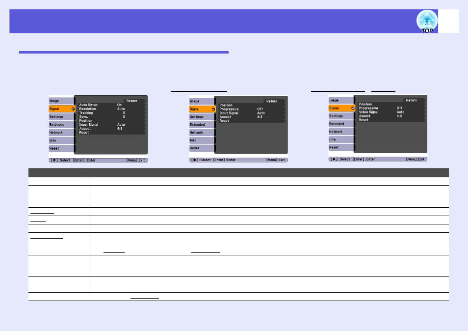Select Reset below Aspect in Auto Setup menu
The width and height of the screenshot is (468, 331).
point(84,132)
